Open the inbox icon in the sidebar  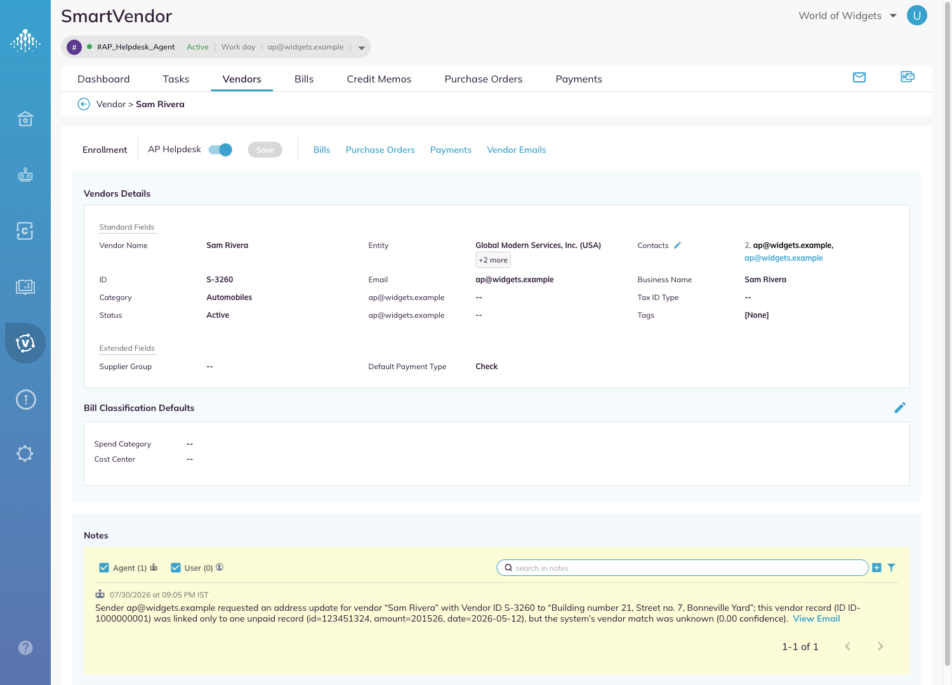click(x=25, y=119)
